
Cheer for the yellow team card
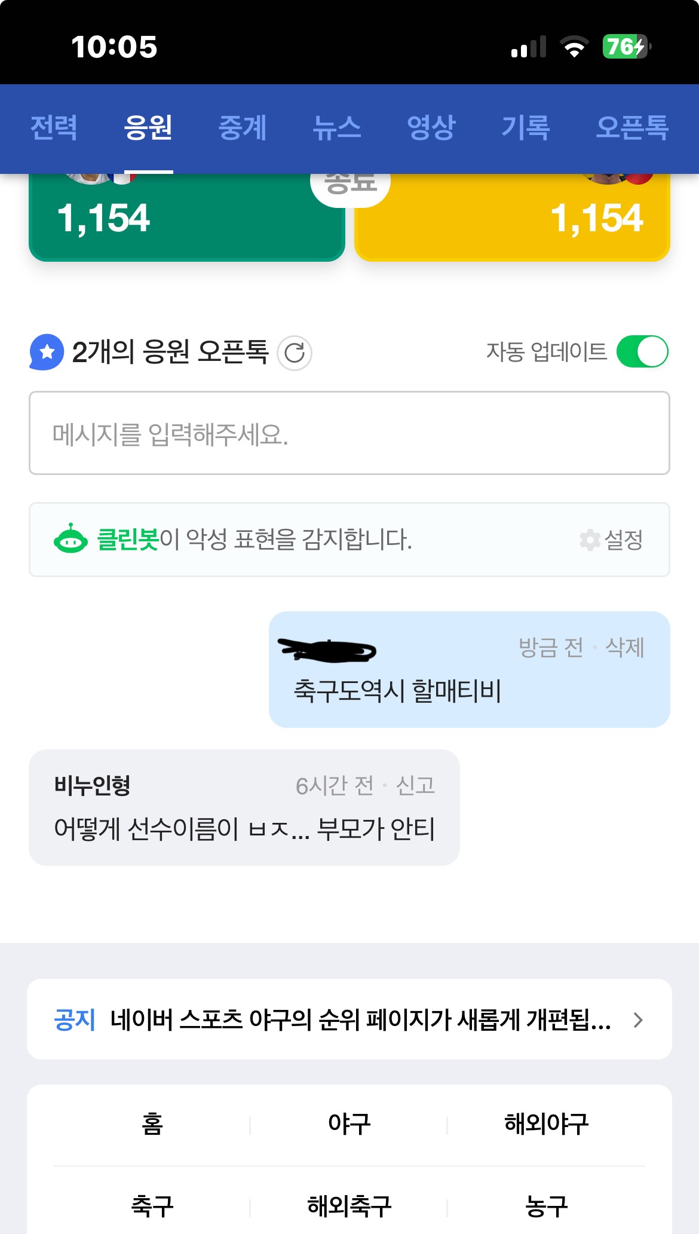512,218
